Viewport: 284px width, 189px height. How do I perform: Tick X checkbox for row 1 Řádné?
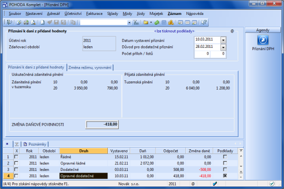17,157
